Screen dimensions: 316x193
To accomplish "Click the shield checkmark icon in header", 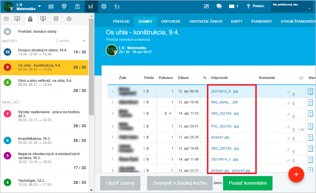I will click(x=64, y=6).
